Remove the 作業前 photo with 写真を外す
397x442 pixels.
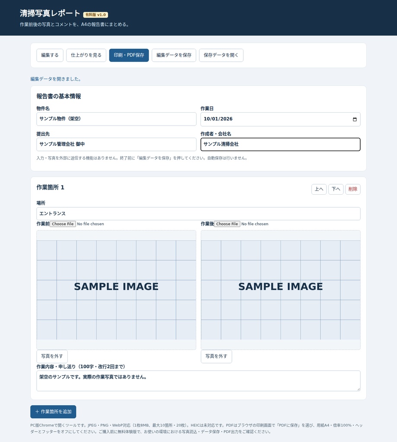click(52, 356)
